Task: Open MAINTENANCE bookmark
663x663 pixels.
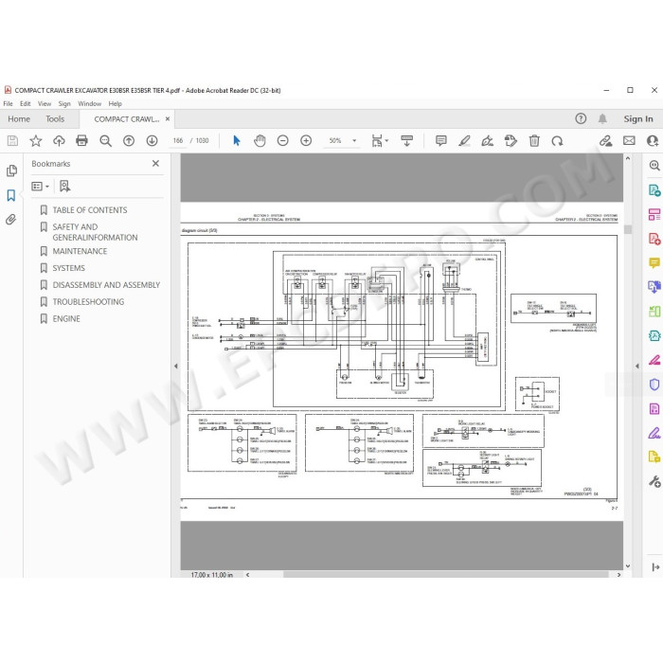Action: click(x=80, y=251)
